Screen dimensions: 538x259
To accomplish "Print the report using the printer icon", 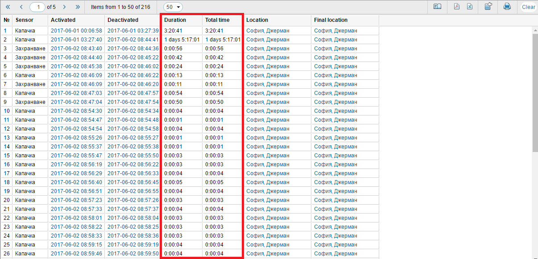I will [507, 7].
